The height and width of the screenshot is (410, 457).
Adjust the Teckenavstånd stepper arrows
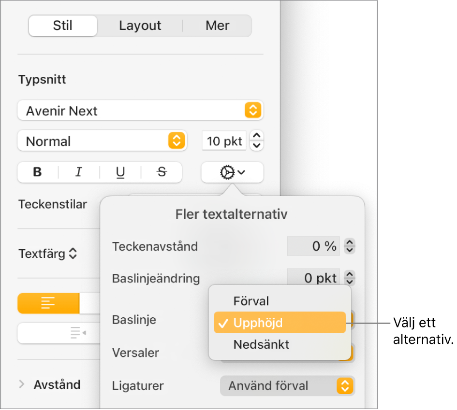tap(350, 246)
